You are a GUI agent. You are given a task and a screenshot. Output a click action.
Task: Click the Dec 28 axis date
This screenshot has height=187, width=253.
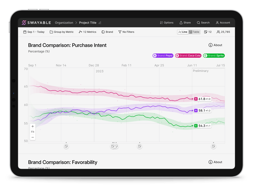[94, 65]
